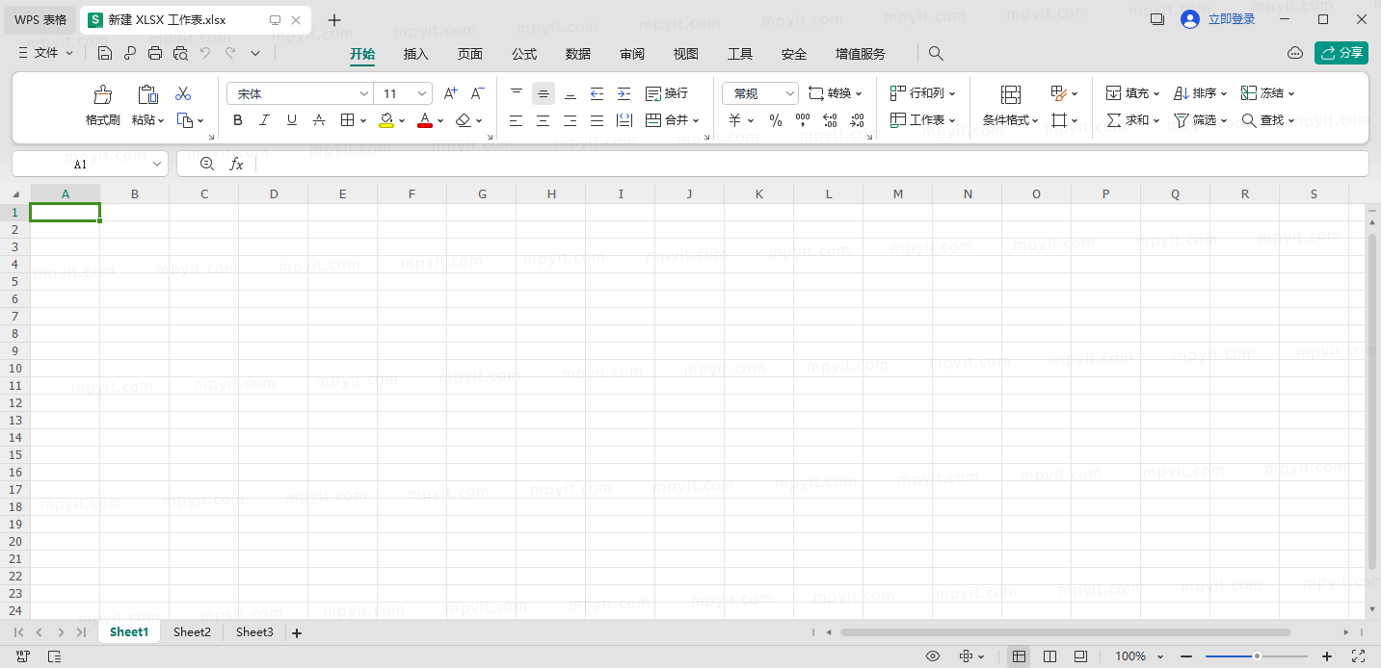Viewport: 1381px width, 668px height.
Task: Toggle bold formatting
Action: [238, 120]
